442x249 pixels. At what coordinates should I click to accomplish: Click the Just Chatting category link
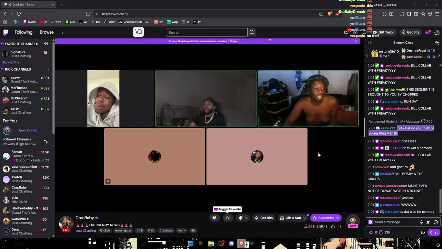(x=86, y=231)
